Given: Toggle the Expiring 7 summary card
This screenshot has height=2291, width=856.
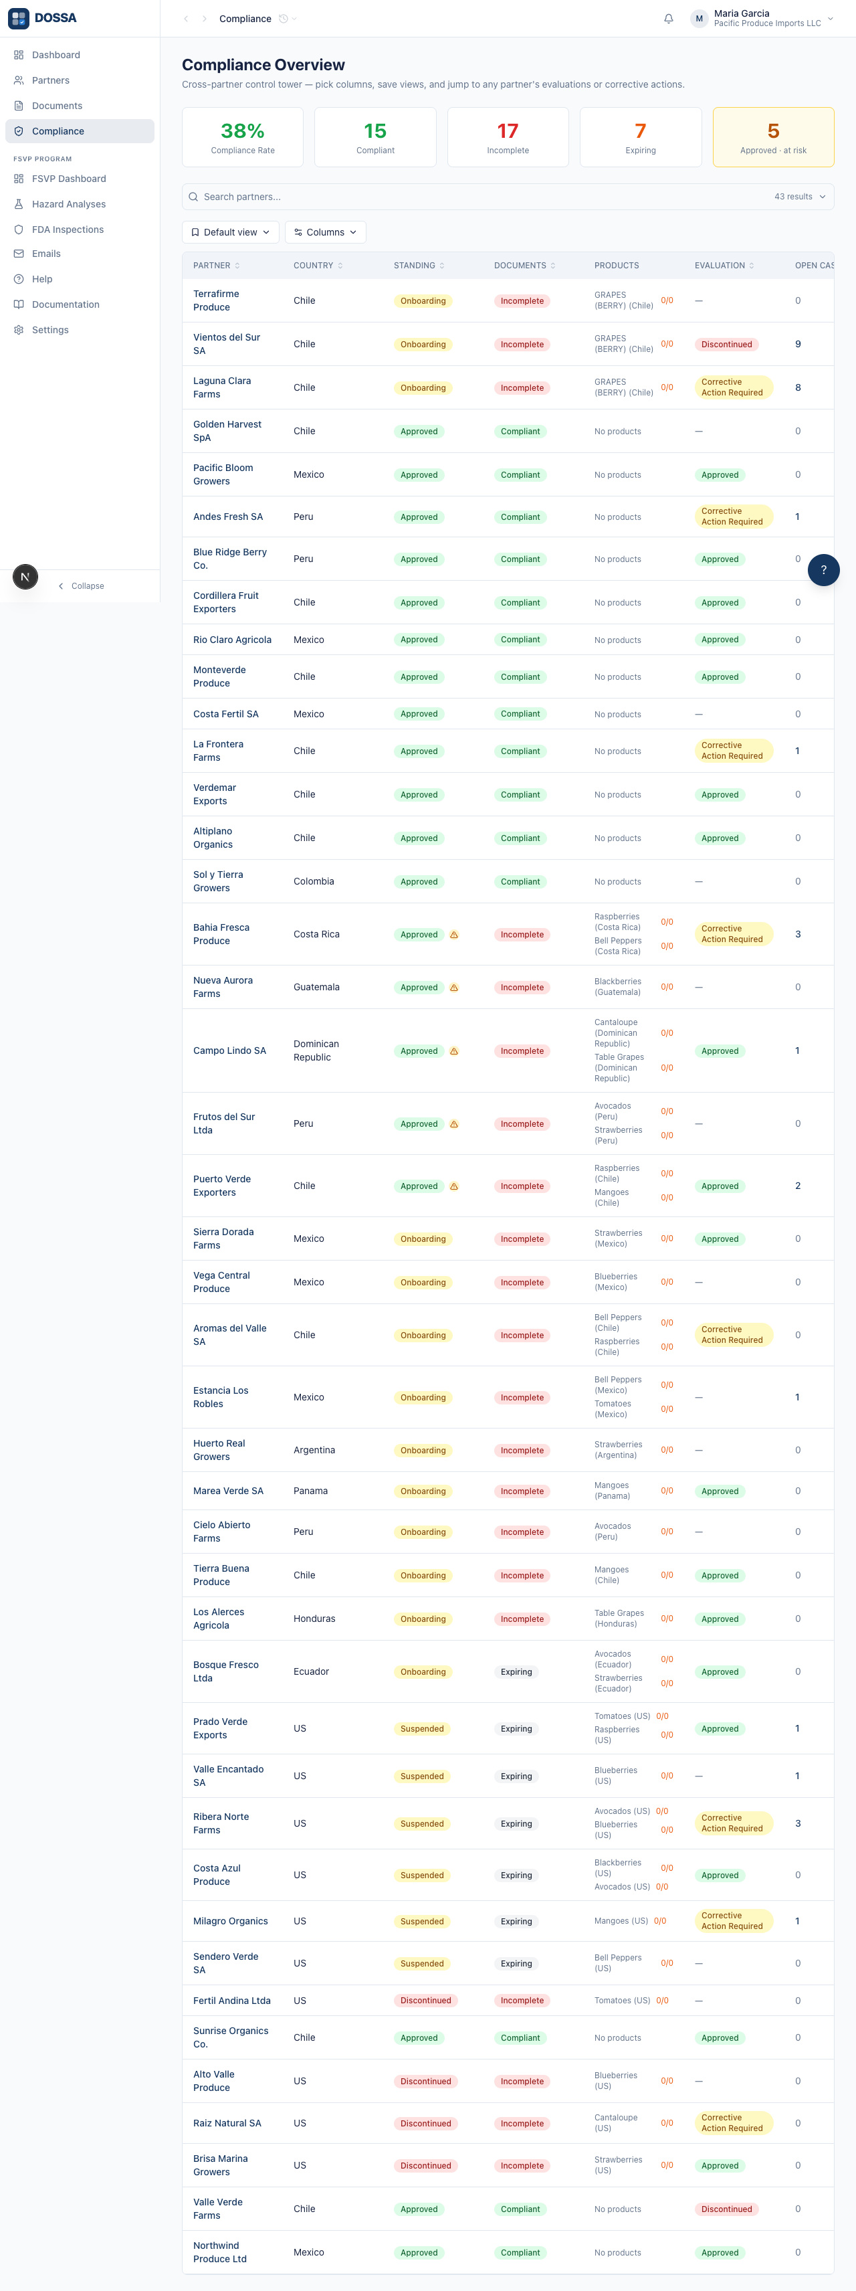Looking at the screenshot, I should [640, 137].
